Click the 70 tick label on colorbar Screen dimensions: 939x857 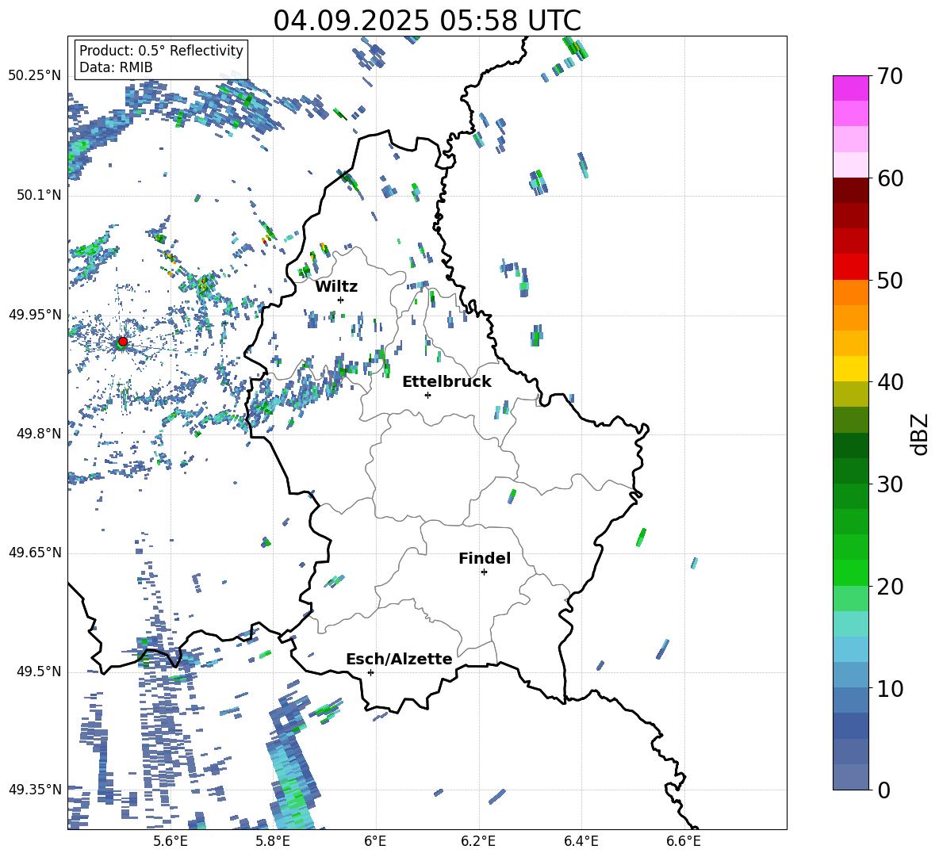pos(890,77)
